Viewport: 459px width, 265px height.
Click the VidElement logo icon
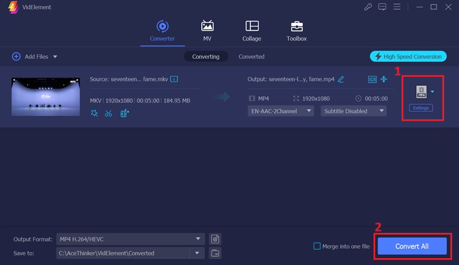pos(13,7)
